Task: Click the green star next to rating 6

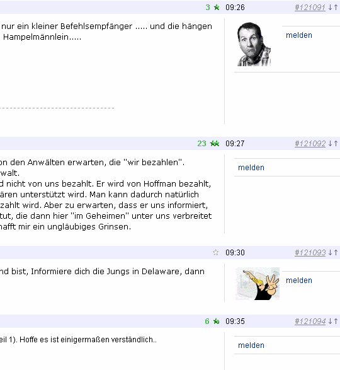Action: 216,321
